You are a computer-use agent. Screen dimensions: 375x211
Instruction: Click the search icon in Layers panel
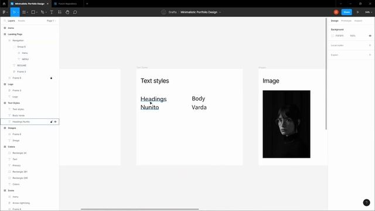click(5, 21)
